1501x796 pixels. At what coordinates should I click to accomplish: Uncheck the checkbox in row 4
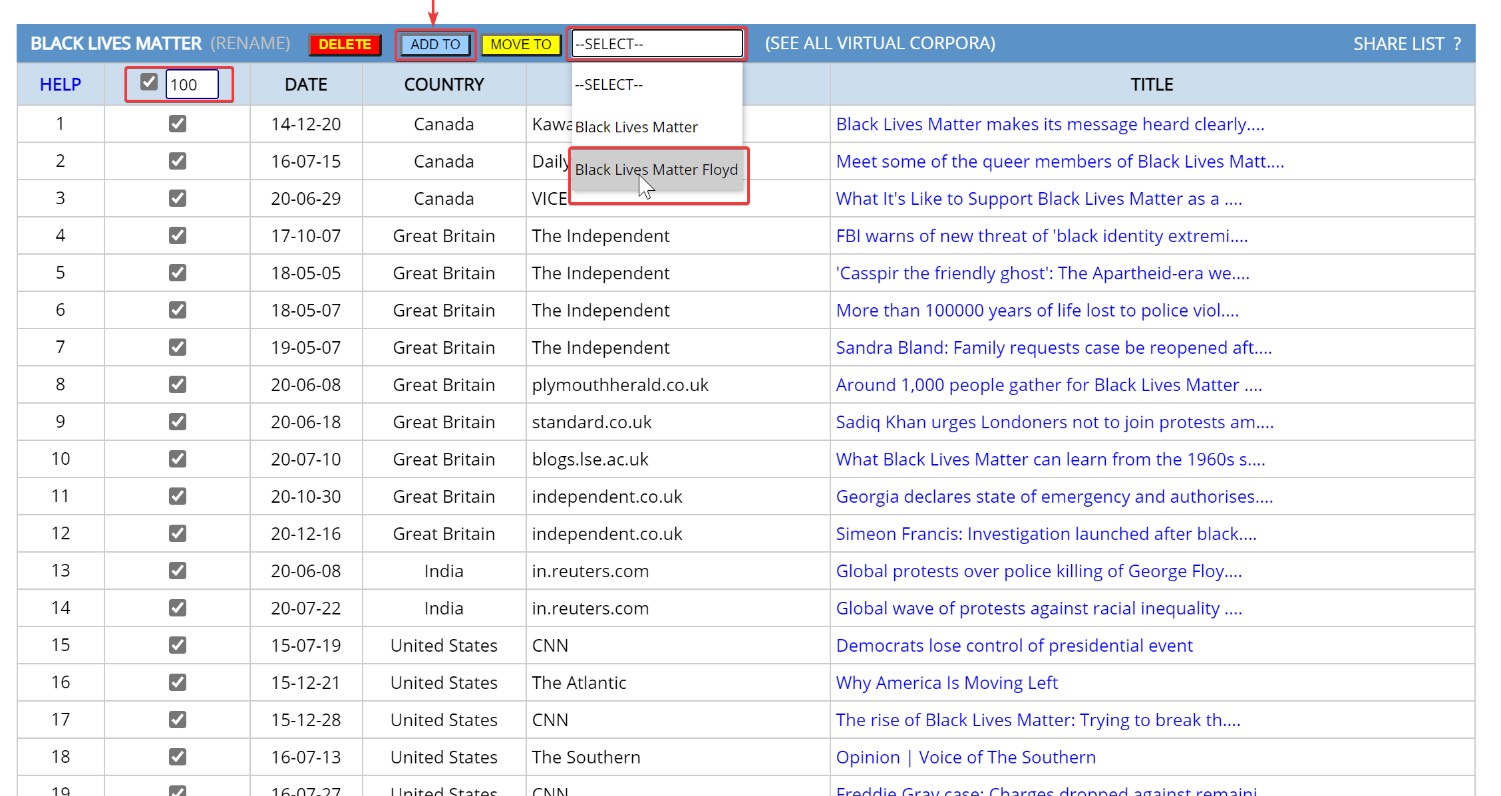pos(178,235)
